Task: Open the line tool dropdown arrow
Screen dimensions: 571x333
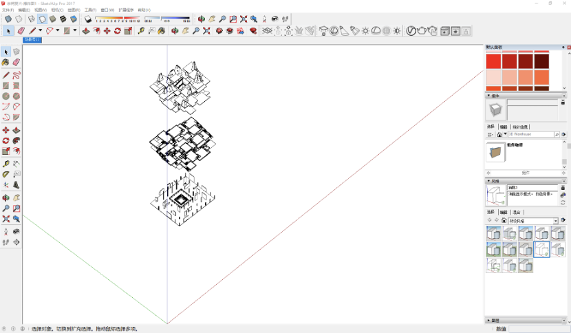Action: [40, 30]
